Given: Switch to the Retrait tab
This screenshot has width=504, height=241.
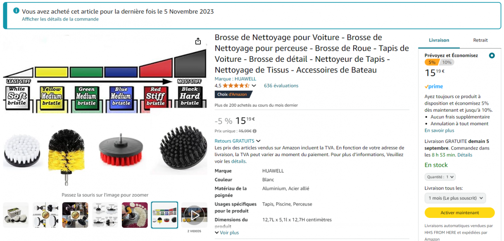Looking at the screenshot, I should pos(480,40).
